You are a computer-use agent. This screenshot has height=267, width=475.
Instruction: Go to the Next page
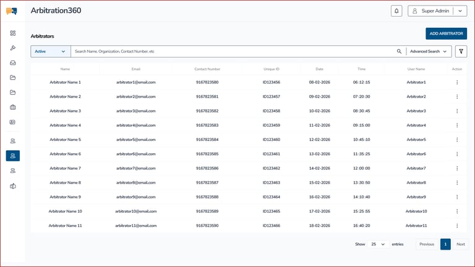[460, 244]
